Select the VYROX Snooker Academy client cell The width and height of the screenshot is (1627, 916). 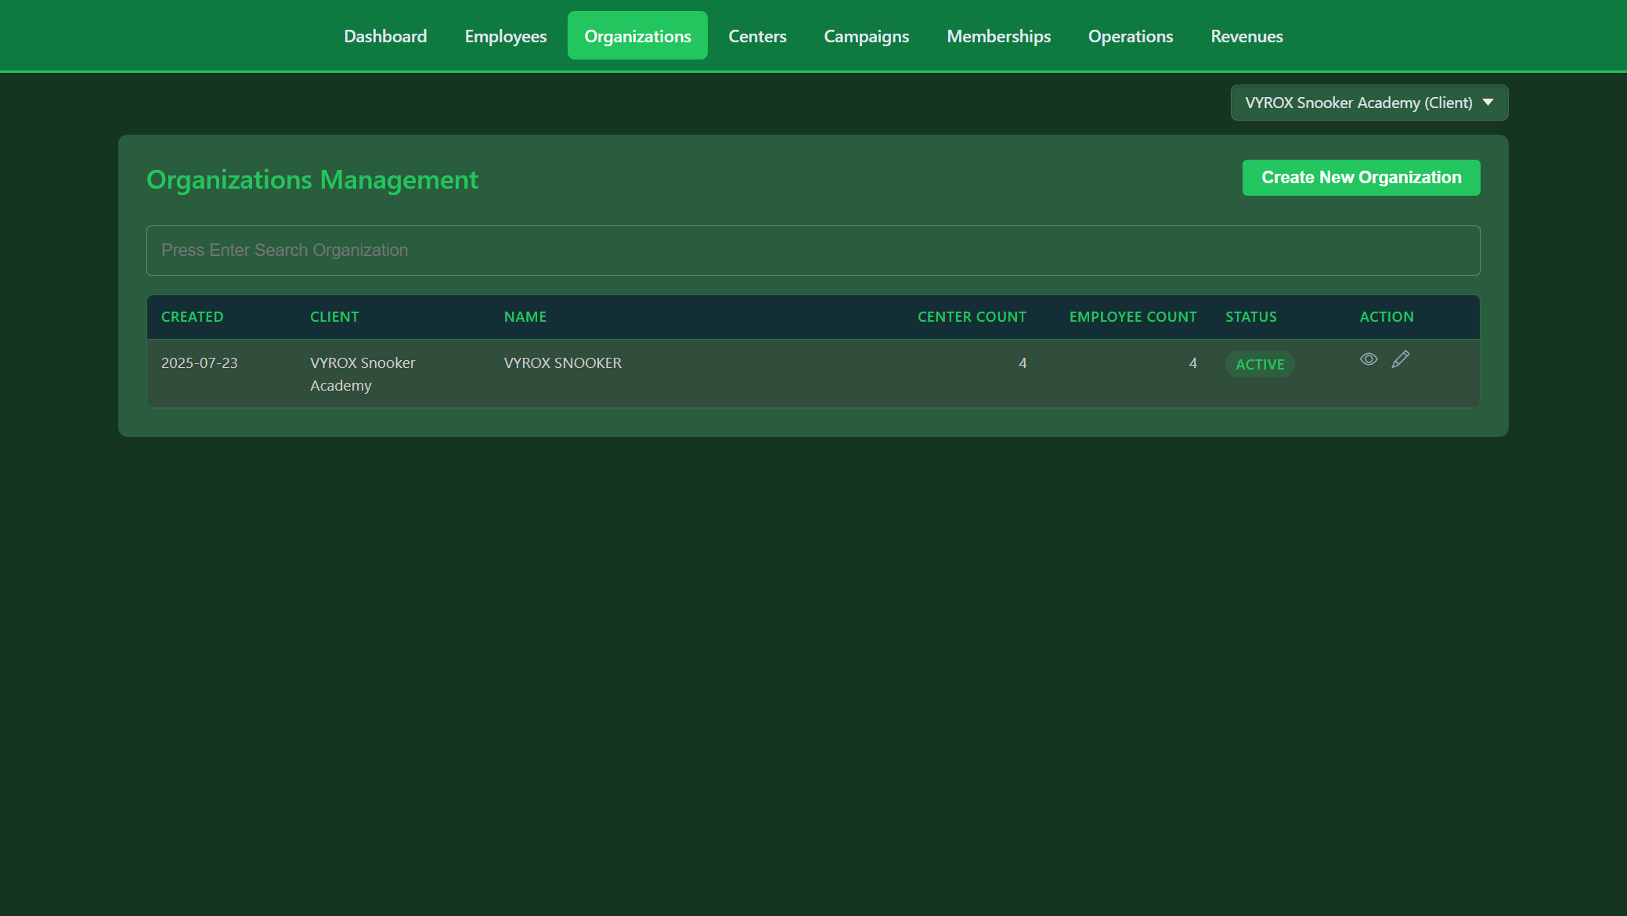pos(363,374)
